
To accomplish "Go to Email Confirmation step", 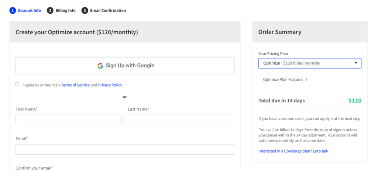I will (108, 11).
